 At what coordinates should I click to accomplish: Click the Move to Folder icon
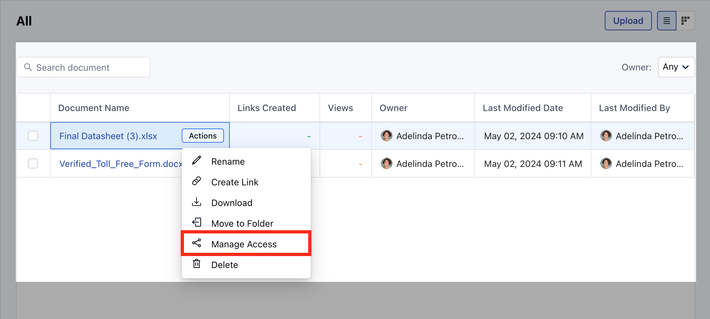[x=197, y=222]
